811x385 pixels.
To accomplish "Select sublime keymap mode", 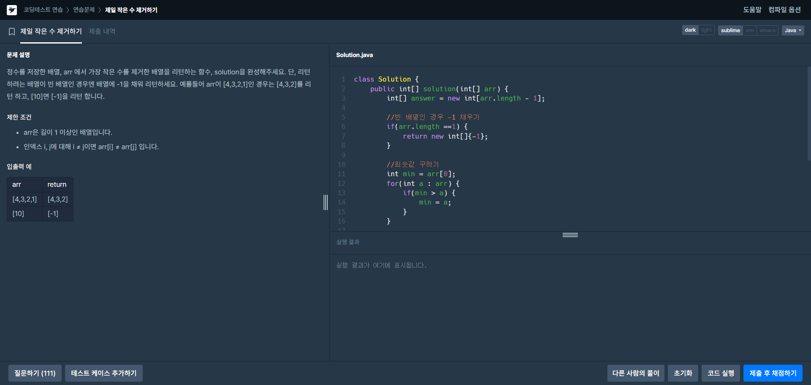I will point(730,30).
